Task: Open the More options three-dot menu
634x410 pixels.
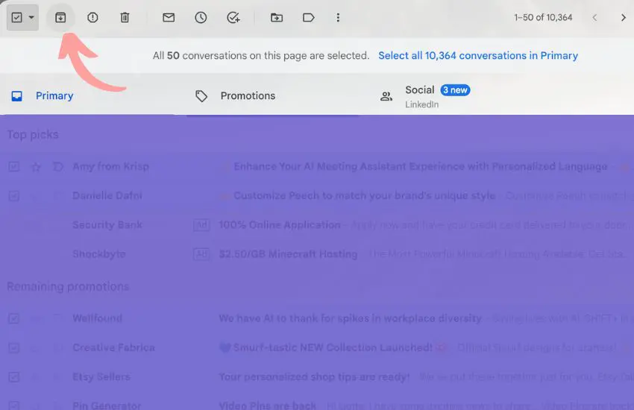Action: pos(338,17)
